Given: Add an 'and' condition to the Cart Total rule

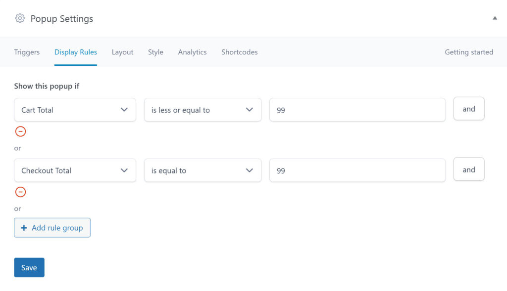Looking at the screenshot, I should [468, 109].
